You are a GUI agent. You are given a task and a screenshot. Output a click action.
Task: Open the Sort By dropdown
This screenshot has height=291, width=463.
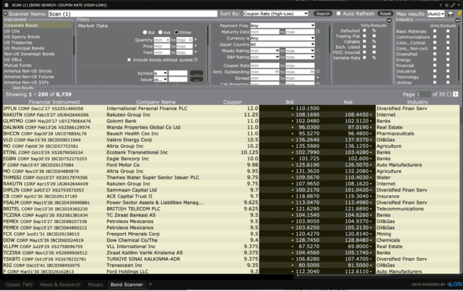(276, 14)
